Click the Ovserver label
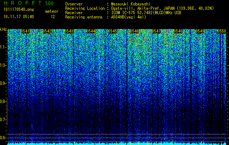 point(74,4)
